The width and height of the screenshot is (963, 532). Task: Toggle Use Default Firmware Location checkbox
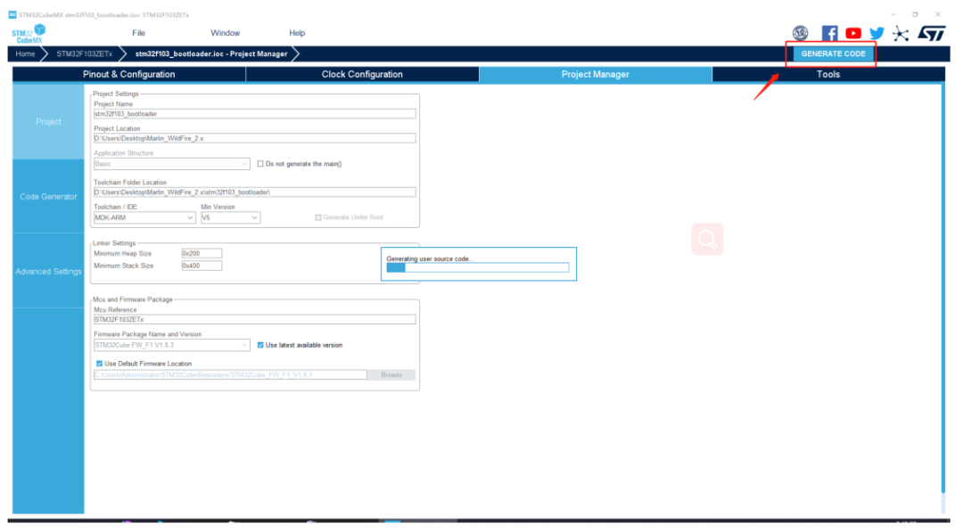pyautogui.click(x=100, y=364)
